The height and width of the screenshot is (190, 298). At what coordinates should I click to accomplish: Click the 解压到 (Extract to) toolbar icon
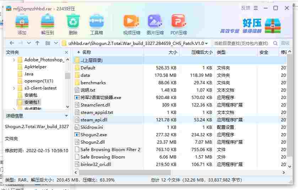(48, 21)
